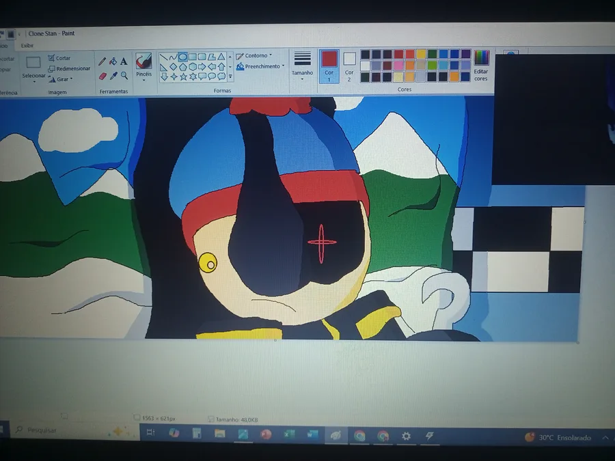Open the Quick Access Toolbar dropdown
The width and height of the screenshot is (615, 461).
[x=19, y=35]
